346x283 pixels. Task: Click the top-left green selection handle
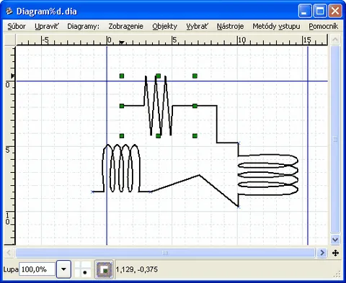pyautogui.click(x=122, y=76)
